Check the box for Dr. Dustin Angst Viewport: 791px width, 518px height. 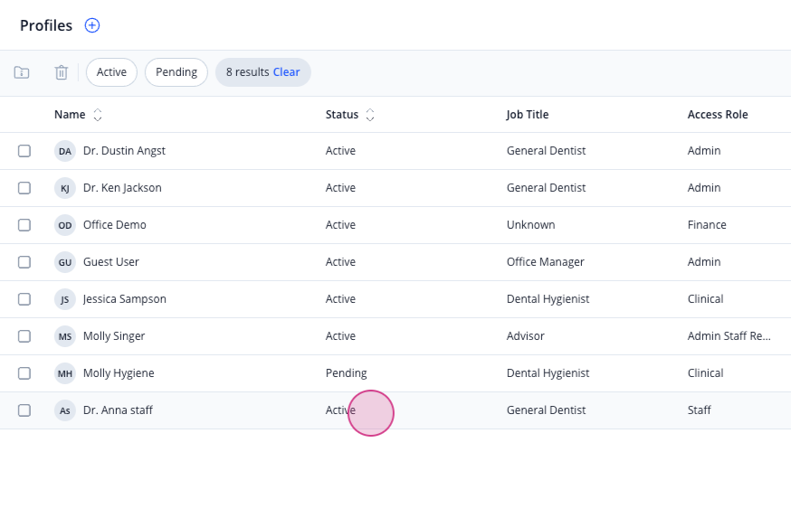coord(24,151)
